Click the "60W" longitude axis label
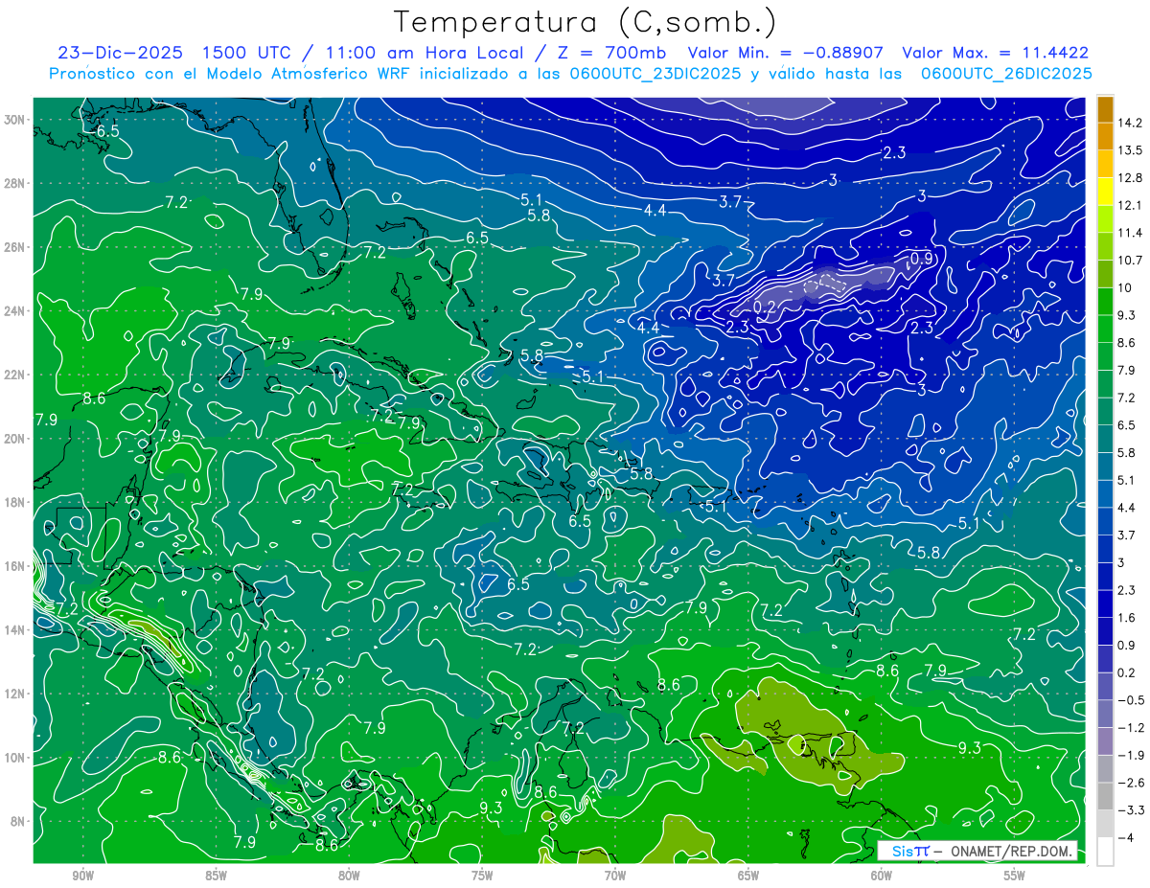The height and width of the screenshot is (888, 1150). [882, 876]
